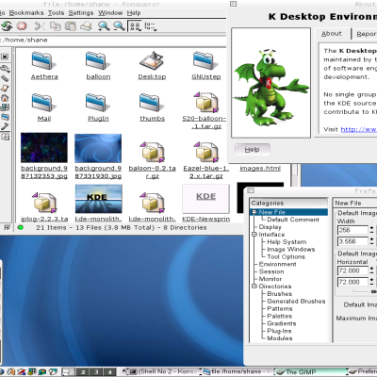This screenshot has width=377, height=377.
Task: Open the Tools menu in Konqueror
Action: click(x=56, y=13)
